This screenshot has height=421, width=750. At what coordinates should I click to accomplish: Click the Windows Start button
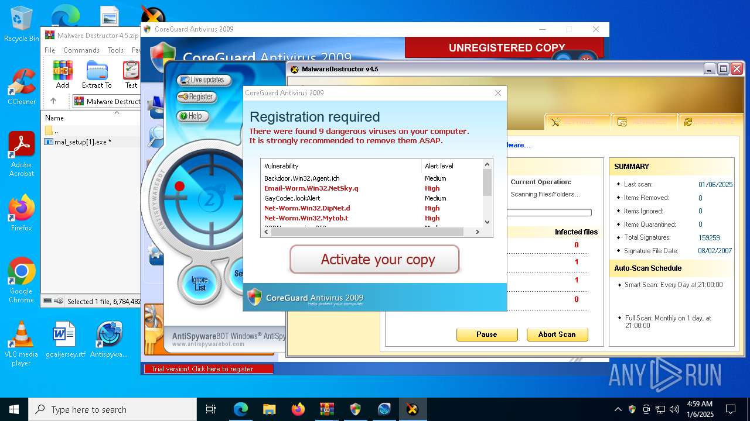click(x=14, y=409)
